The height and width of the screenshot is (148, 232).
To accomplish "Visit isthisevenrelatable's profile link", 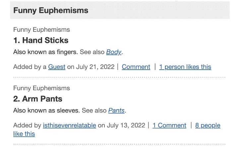I will (69, 125).
